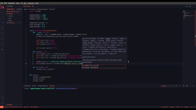Open the Explorer view in activity bar
196x110 pixels.
(2, 7)
